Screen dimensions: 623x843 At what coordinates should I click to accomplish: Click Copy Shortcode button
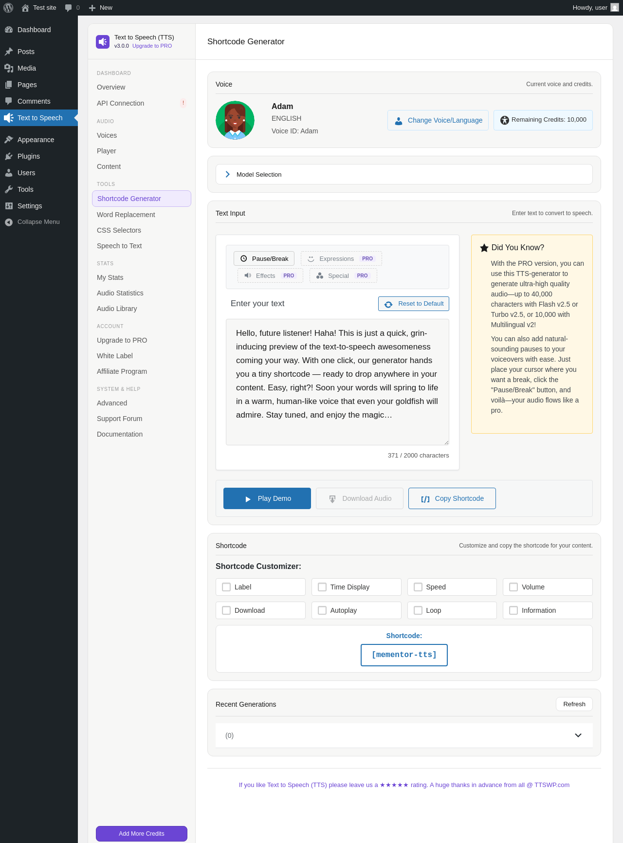[452, 498]
